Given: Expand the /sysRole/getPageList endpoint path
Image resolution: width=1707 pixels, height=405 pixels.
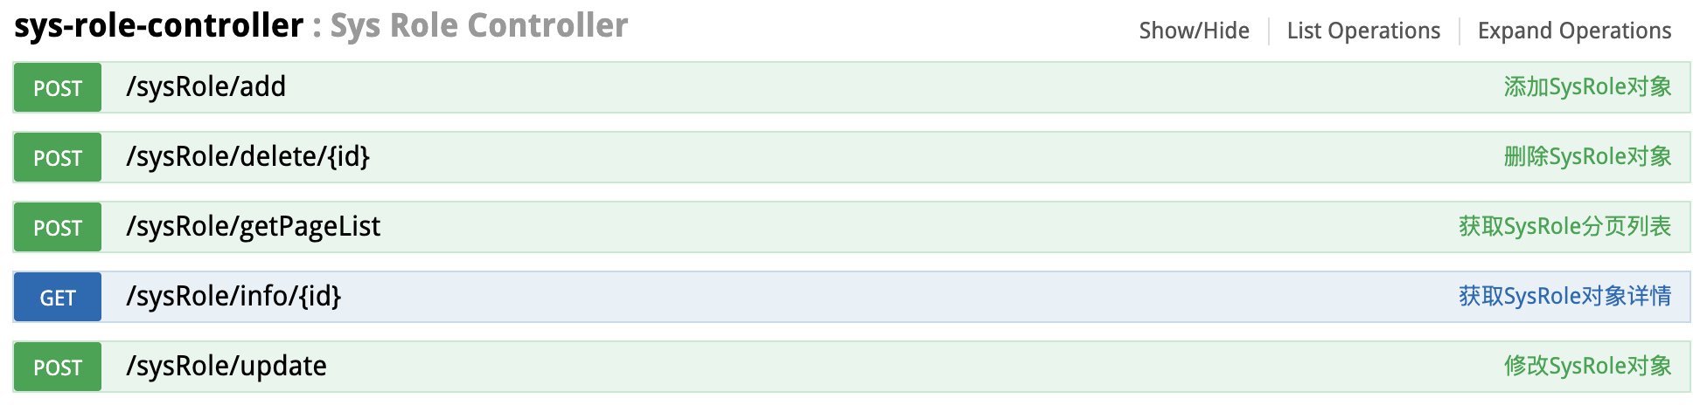Looking at the screenshot, I should click(x=254, y=228).
